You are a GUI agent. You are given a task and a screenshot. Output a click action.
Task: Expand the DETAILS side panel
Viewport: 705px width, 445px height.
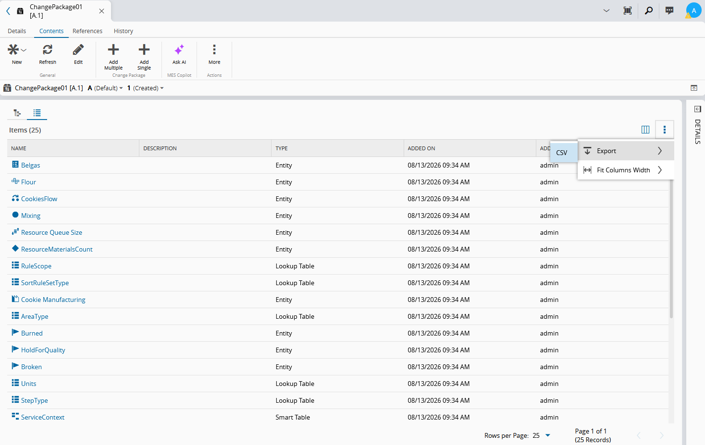coord(698,109)
